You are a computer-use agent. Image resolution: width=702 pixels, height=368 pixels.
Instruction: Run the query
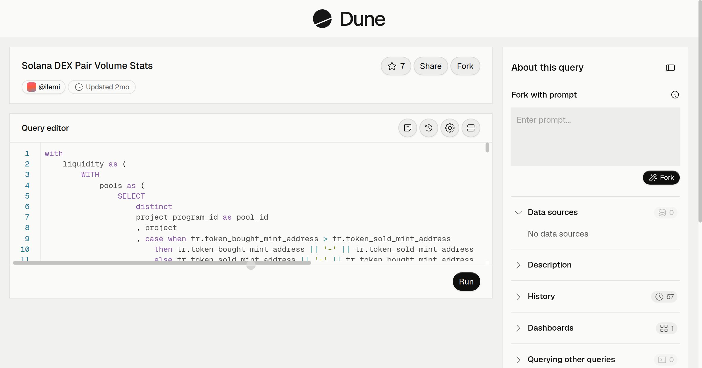[466, 282]
